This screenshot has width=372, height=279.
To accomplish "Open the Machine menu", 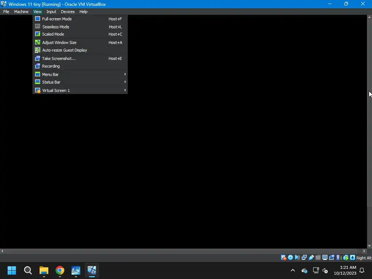I will click(21, 12).
